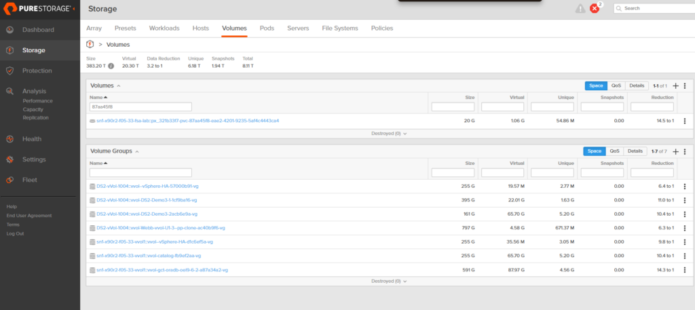
Task: Click plus icon to add a volume
Action: tap(675, 86)
